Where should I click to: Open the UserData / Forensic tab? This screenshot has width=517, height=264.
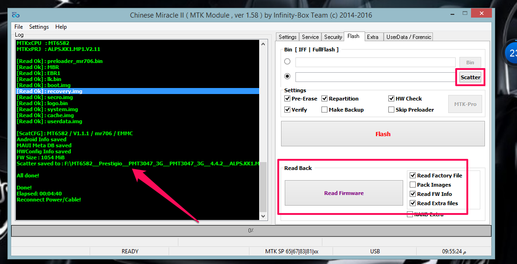(408, 37)
